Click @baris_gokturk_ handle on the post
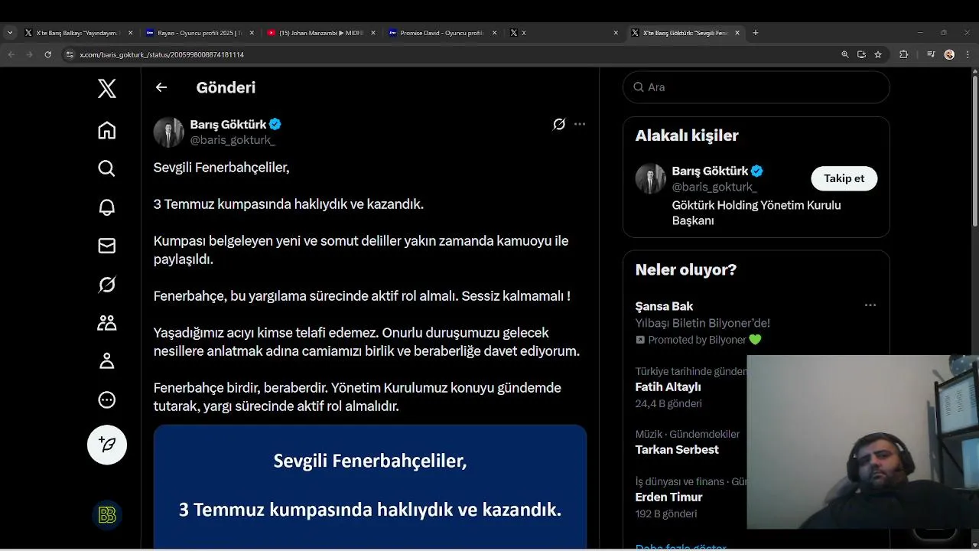 [233, 140]
